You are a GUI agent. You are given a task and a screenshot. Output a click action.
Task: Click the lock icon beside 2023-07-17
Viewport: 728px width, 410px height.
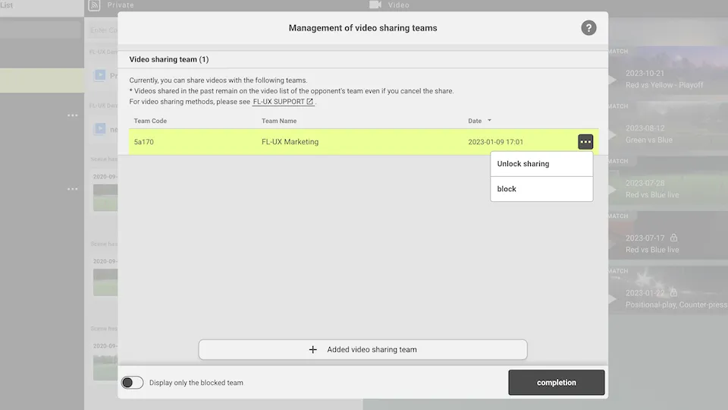pyautogui.click(x=673, y=238)
